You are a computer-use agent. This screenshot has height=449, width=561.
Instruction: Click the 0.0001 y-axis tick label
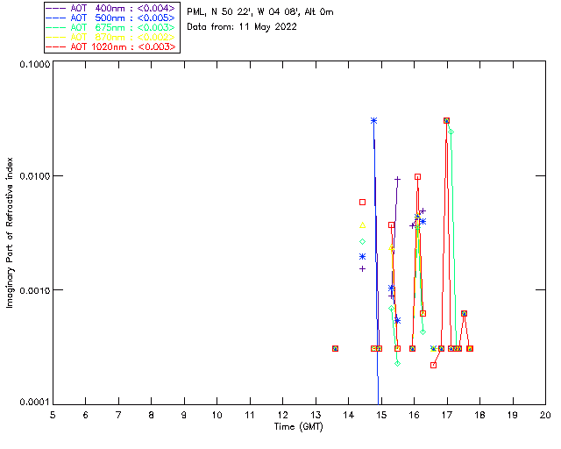[34, 403]
